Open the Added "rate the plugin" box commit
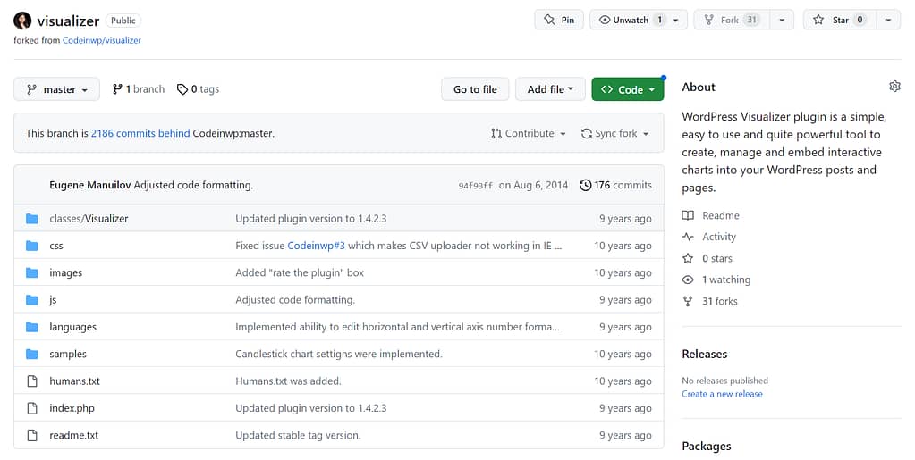Image resolution: width=915 pixels, height=460 pixels. 300,272
